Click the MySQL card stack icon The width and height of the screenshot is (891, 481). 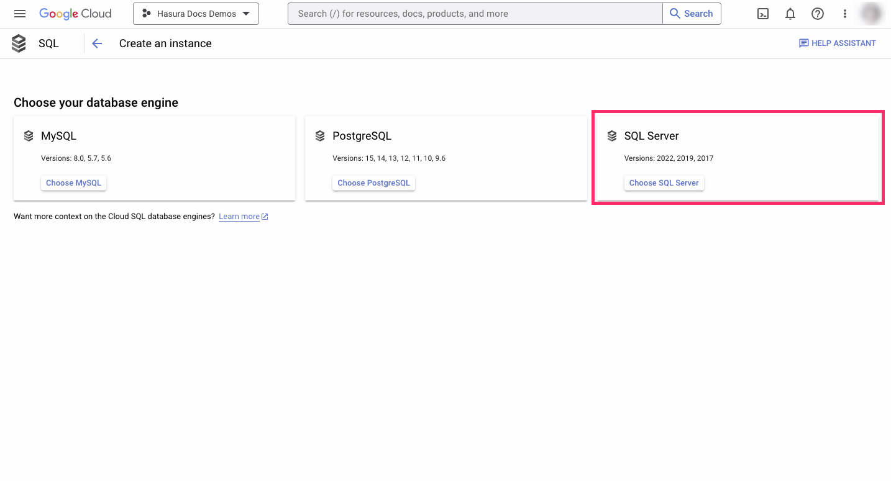(x=29, y=136)
